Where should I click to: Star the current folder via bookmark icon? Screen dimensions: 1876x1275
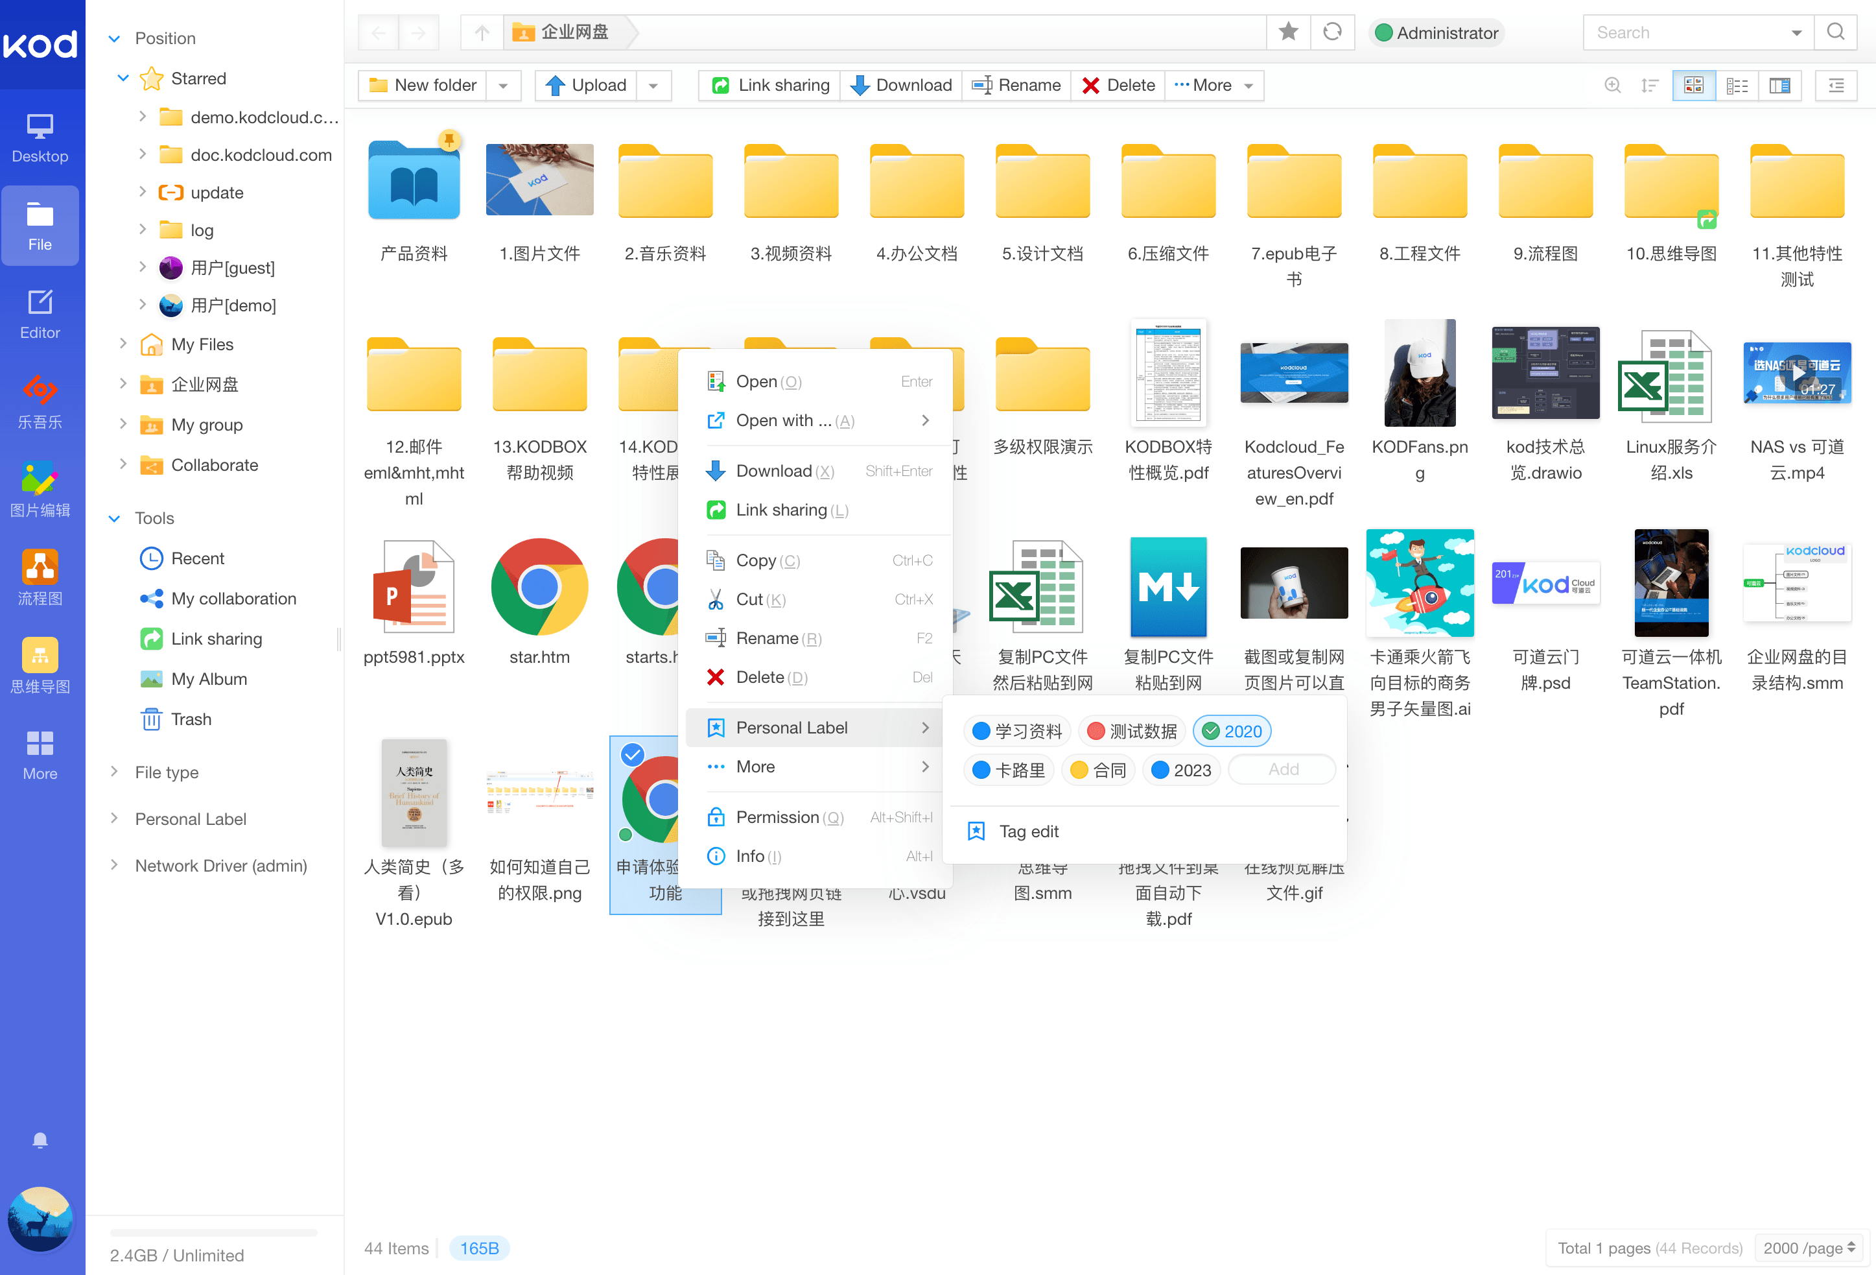pos(1288,32)
